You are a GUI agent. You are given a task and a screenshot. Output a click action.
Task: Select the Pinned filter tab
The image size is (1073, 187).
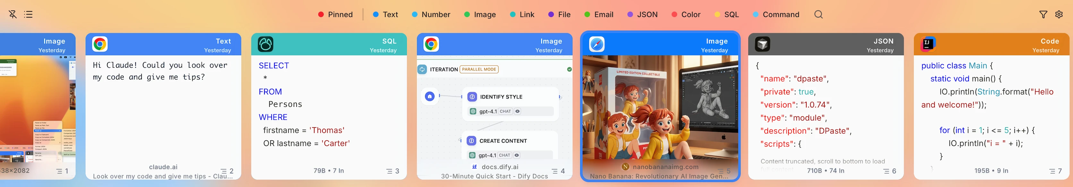pyautogui.click(x=335, y=14)
